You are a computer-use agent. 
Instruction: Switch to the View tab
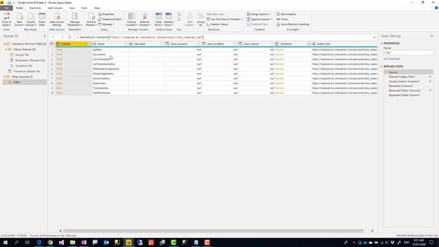pyautogui.click(x=72, y=8)
